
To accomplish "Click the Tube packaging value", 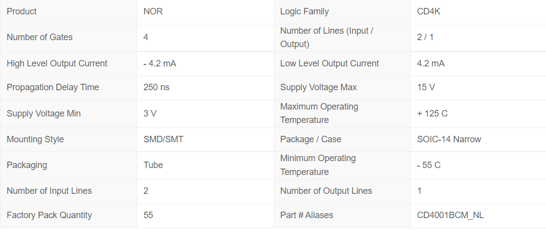I will pyautogui.click(x=153, y=165).
